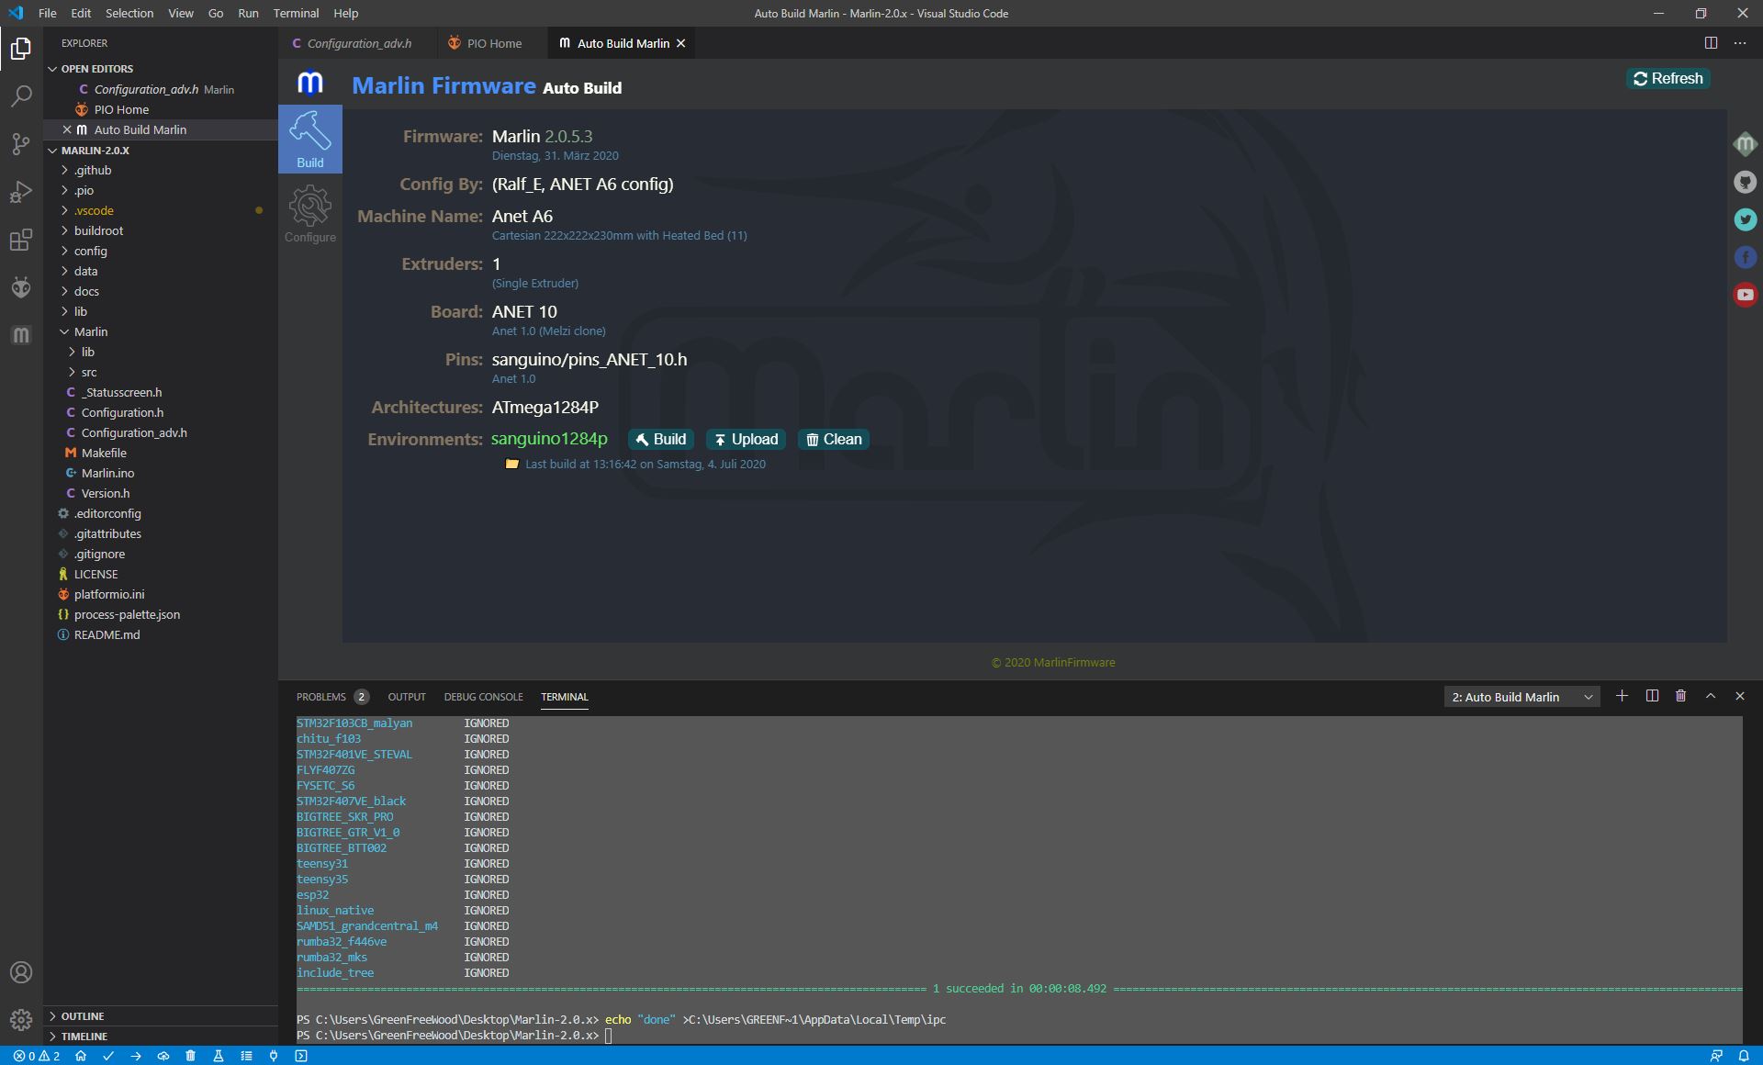The height and width of the screenshot is (1065, 1763).
Task: Expand the OUTLINE section
Action: tap(83, 1015)
